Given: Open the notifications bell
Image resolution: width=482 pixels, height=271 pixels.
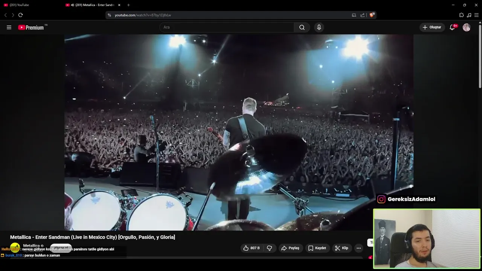Looking at the screenshot, I should coord(453,27).
